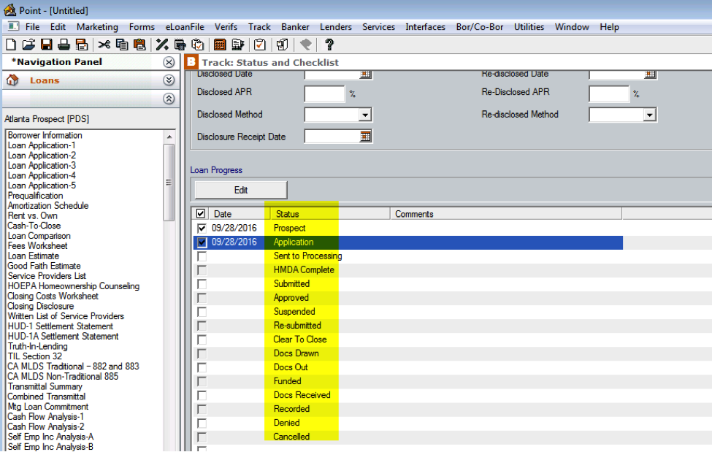Click the Edit button under Loan Progress
Image resolution: width=712 pixels, height=452 pixels.
pyautogui.click(x=240, y=190)
